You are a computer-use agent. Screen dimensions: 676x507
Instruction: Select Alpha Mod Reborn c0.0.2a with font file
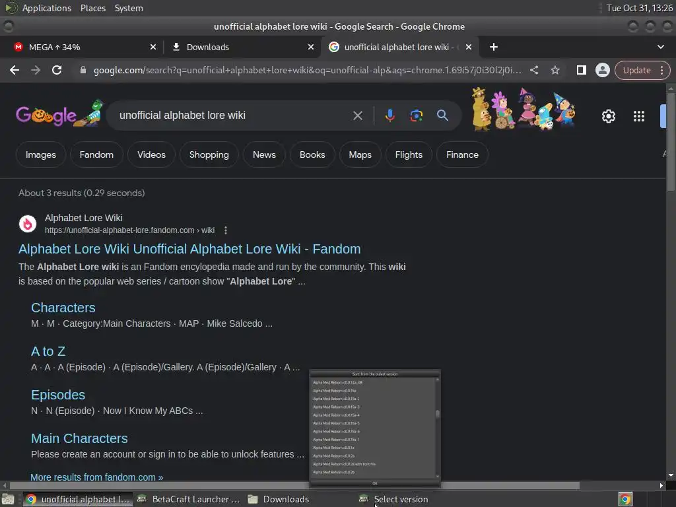344,464
